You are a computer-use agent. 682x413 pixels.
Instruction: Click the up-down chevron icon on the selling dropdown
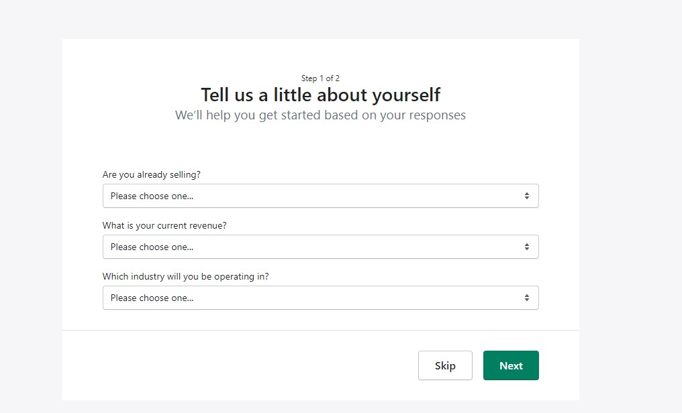pyautogui.click(x=526, y=195)
